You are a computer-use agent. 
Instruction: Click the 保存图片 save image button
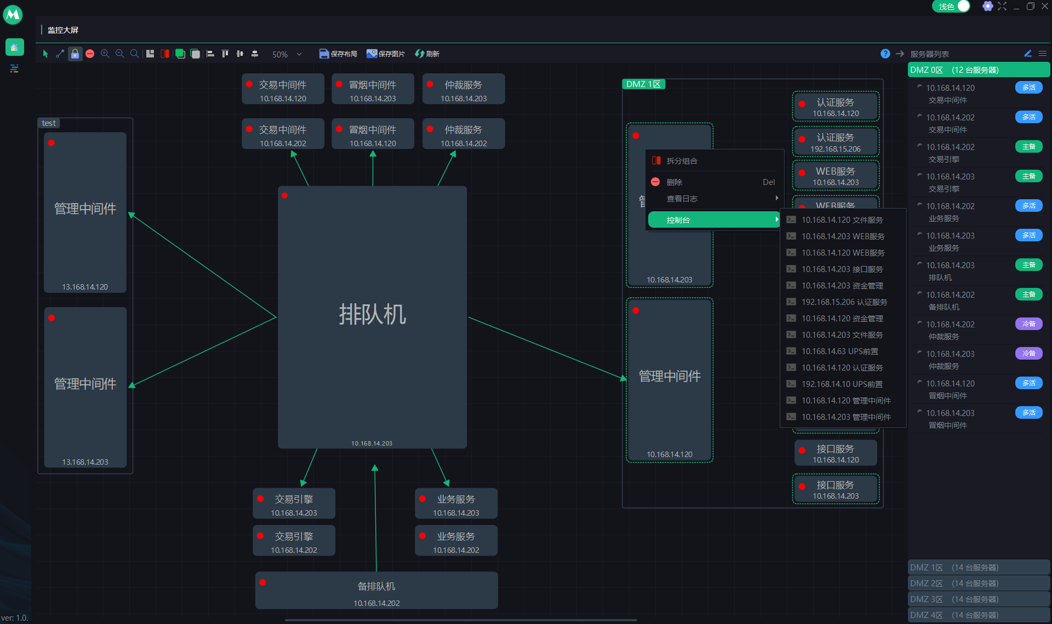pos(386,54)
